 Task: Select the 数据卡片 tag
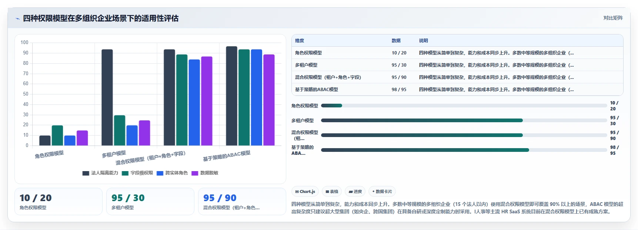point(382,191)
